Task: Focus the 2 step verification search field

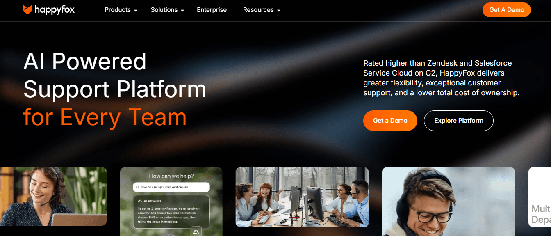Action: pos(171,187)
